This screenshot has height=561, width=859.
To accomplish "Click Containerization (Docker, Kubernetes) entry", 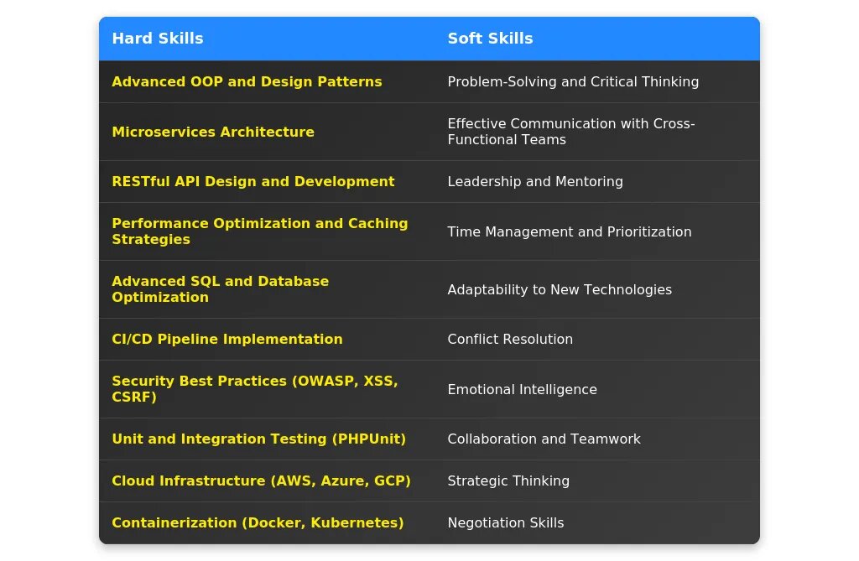I will pos(258,523).
